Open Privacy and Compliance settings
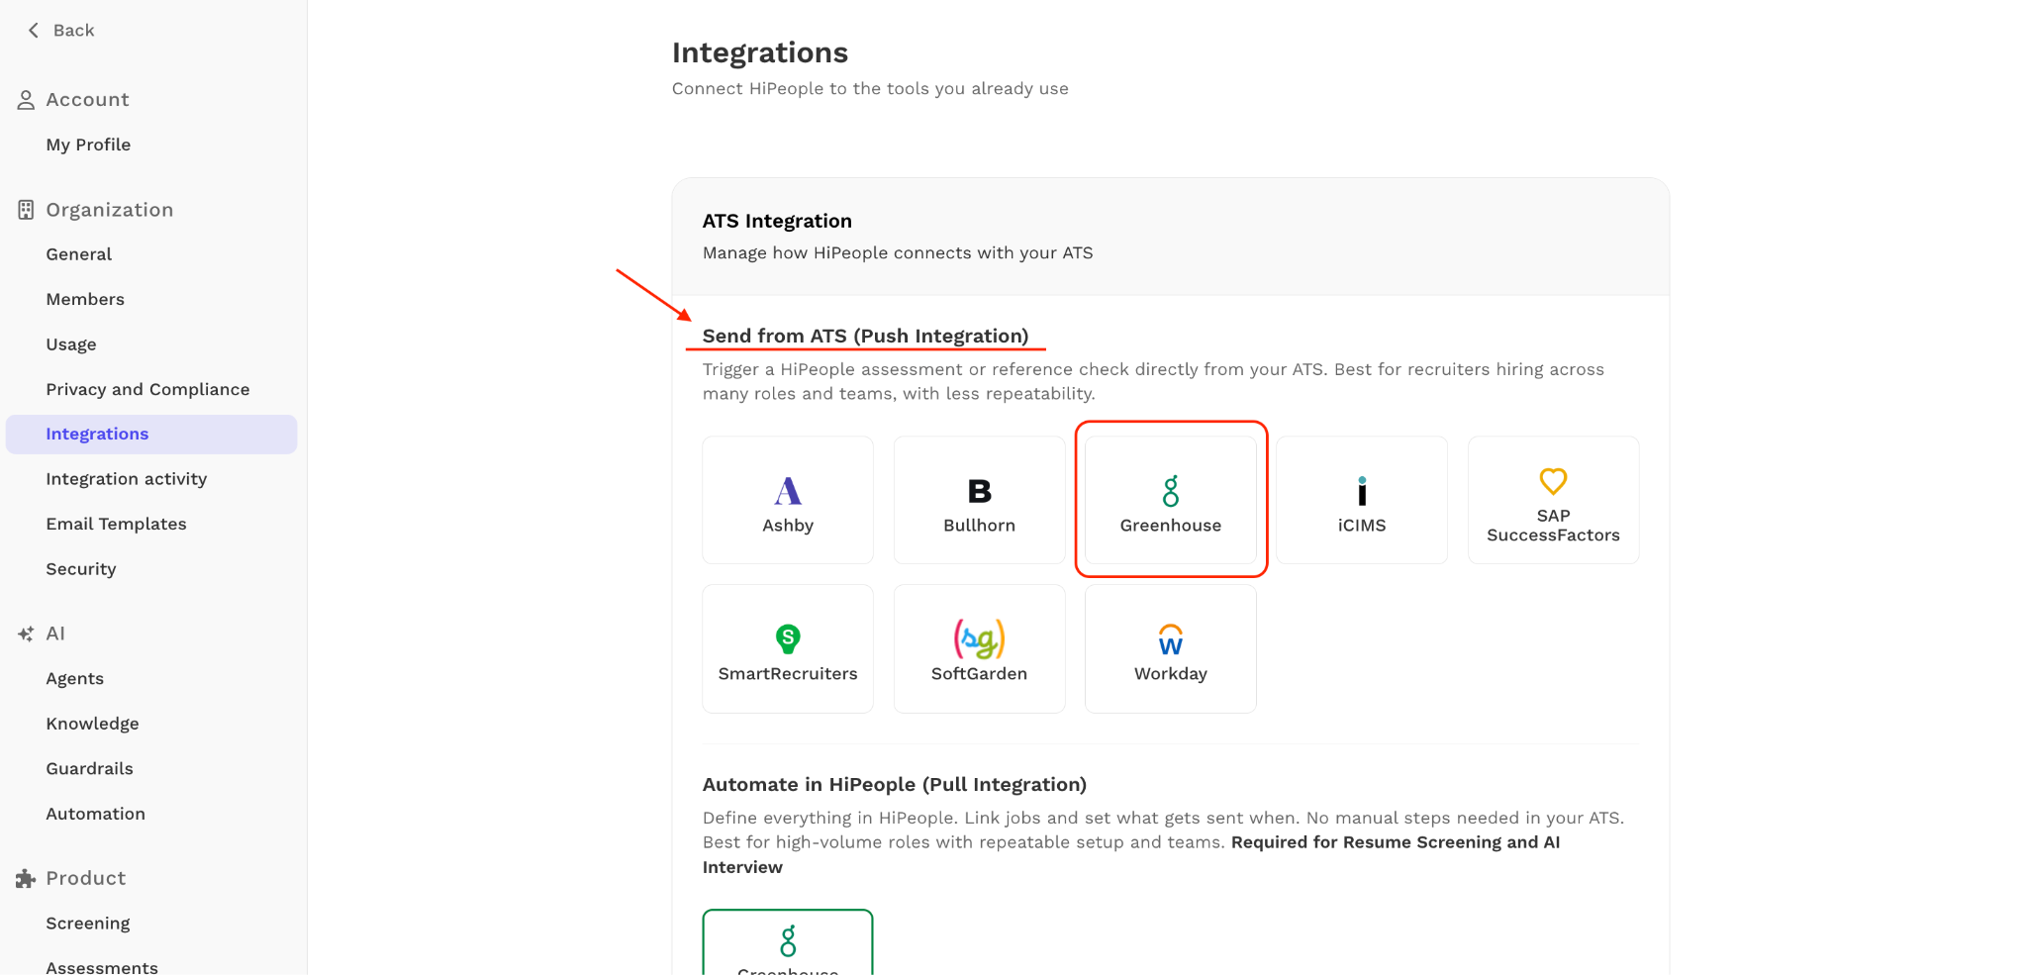This screenshot has height=975, width=2027. click(x=147, y=389)
